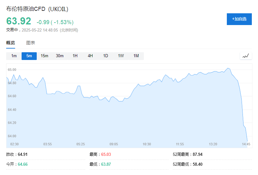Switch to the 1D daily timeframe

coord(106,56)
